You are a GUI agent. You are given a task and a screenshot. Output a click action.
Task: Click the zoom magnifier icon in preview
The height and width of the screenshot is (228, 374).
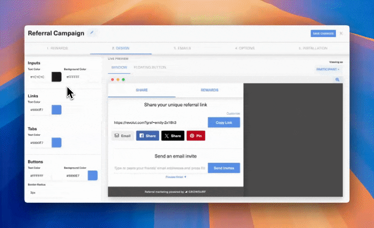coord(337,79)
